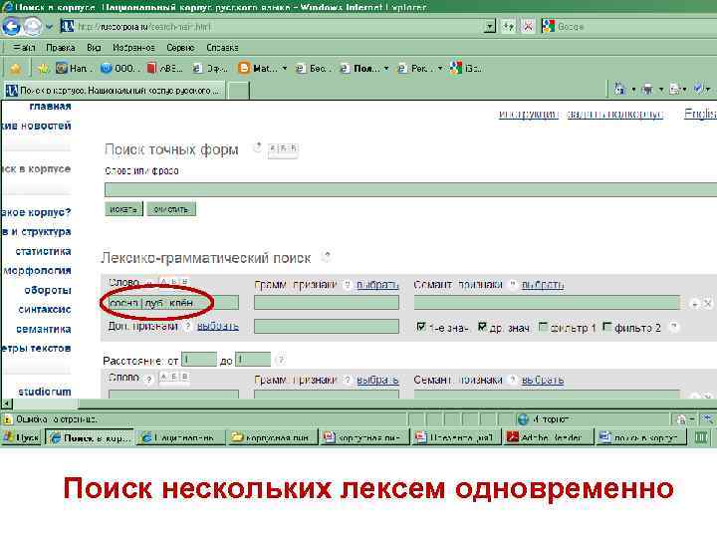Click the Windows 'Пуск' Start button

click(21, 437)
